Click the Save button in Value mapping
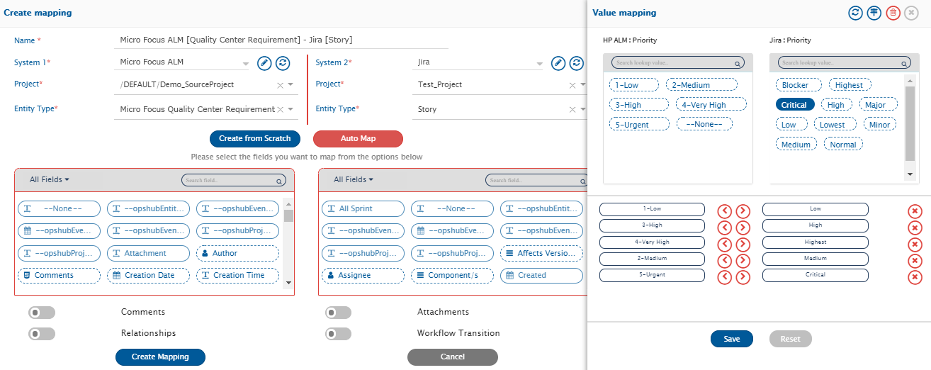The height and width of the screenshot is (370, 931). [731, 339]
